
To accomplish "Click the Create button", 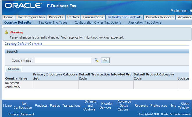I will pos(13,69).
